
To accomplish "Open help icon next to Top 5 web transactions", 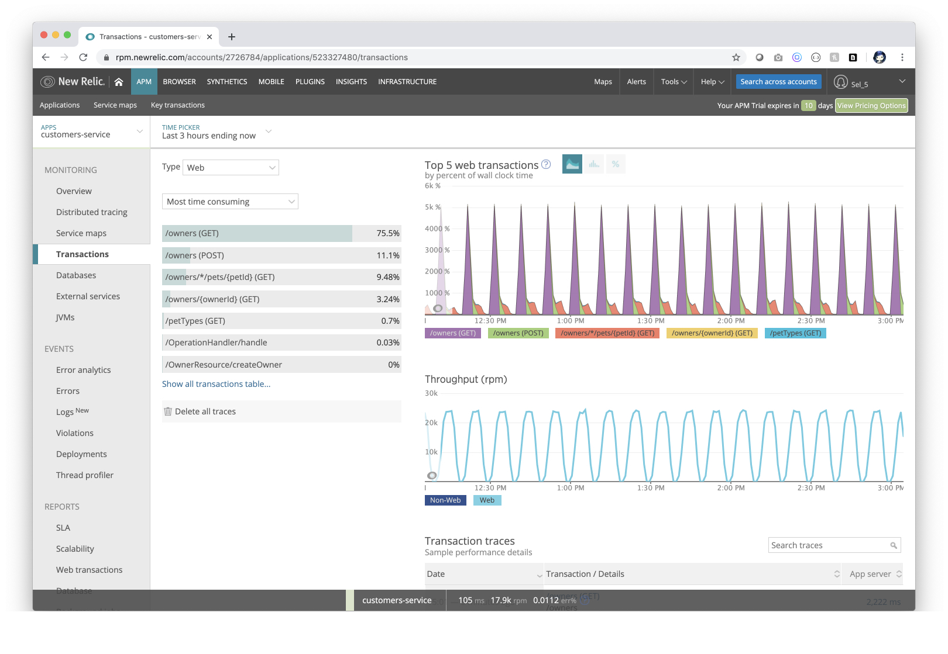I will pyautogui.click(x=546, y=164).
